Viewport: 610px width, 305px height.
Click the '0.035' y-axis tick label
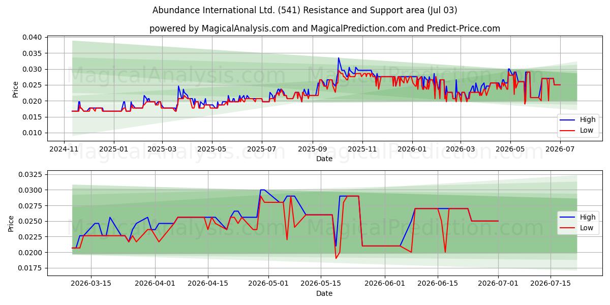click(33, 53)
